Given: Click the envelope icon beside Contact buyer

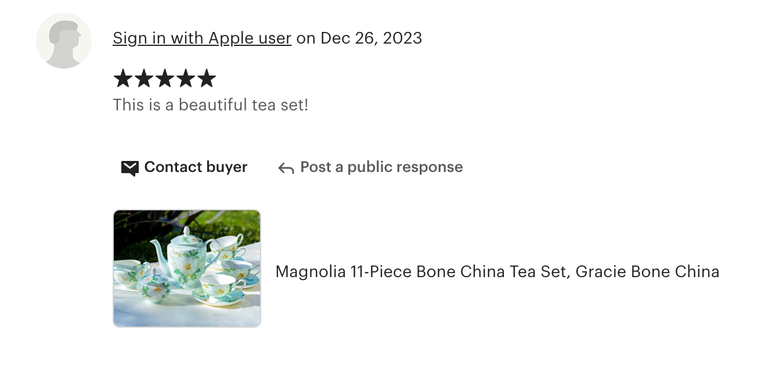Looking at the screenshot, I should (129, 168).
